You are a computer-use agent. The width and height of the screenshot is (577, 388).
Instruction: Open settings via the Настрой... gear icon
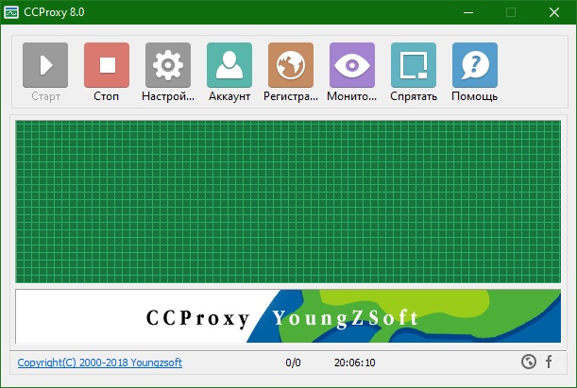pyautogui.click(x=168, y=65)
